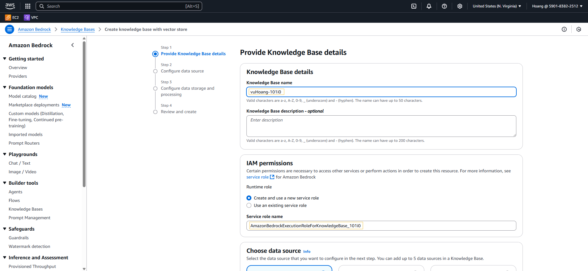Open the info panel icon near top right
The width and height of the screenshot is (588, 271).
[564, 29]
